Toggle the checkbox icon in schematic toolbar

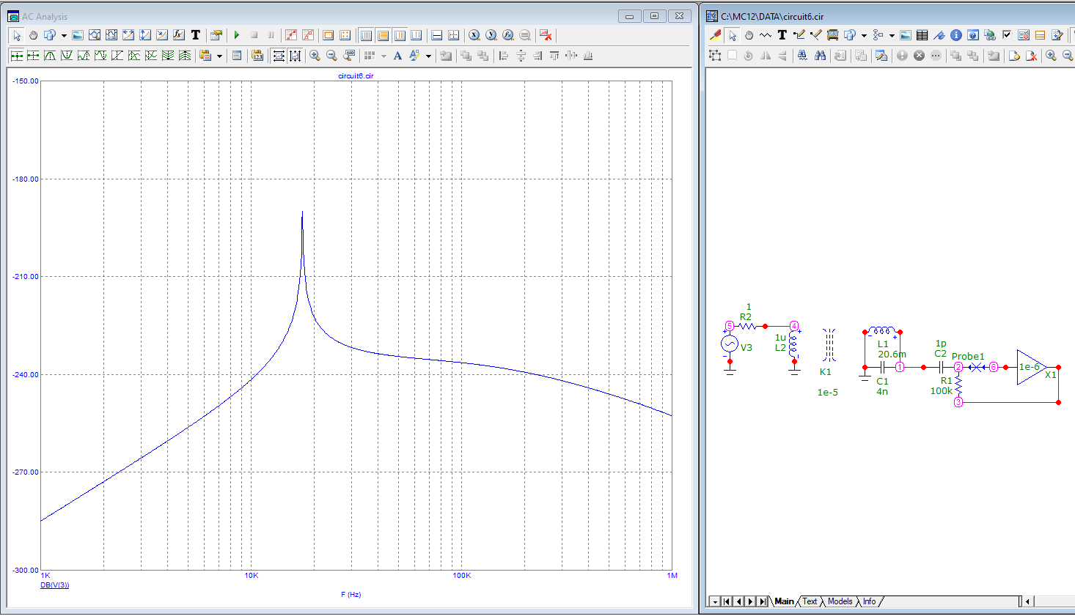(1007, 34)
